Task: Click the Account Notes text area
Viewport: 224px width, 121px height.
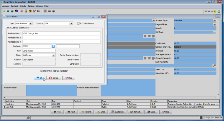Action: click(x=51, y=91)
